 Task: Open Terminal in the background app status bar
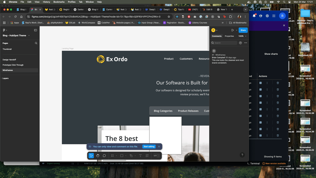pos(253,163)
